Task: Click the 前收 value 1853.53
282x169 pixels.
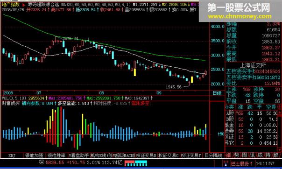Action: tap(271, 42)
